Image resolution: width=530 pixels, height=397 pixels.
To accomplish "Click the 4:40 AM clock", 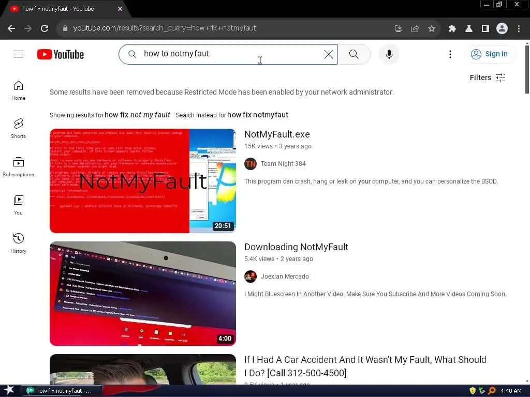I will point(511,391).
